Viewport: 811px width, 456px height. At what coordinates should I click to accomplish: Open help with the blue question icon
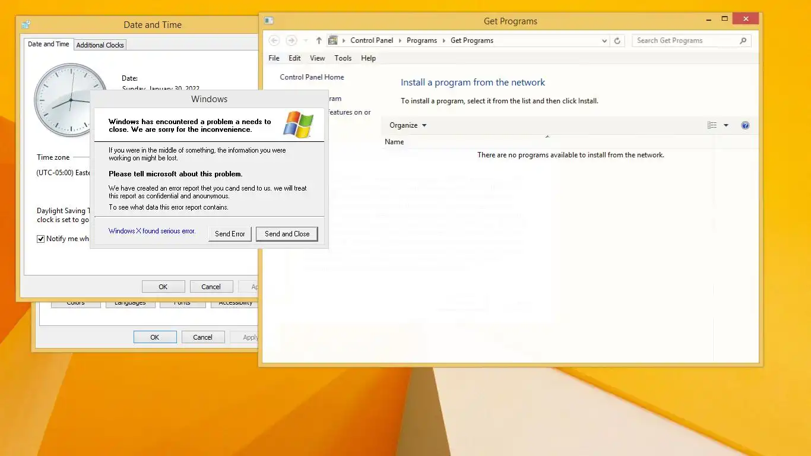pos(745,125)
